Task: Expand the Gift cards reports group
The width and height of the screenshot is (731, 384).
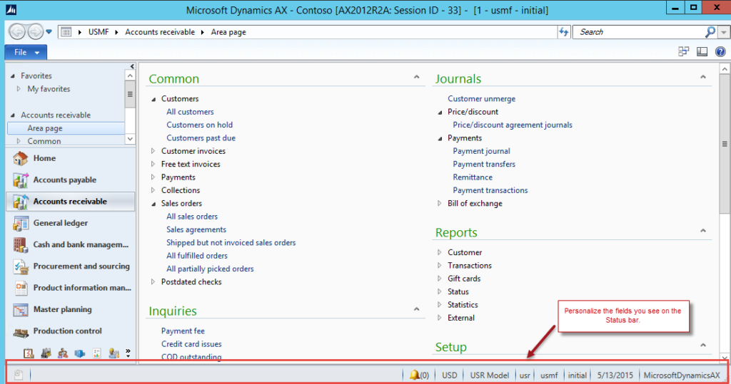Action: click(439, 279)
